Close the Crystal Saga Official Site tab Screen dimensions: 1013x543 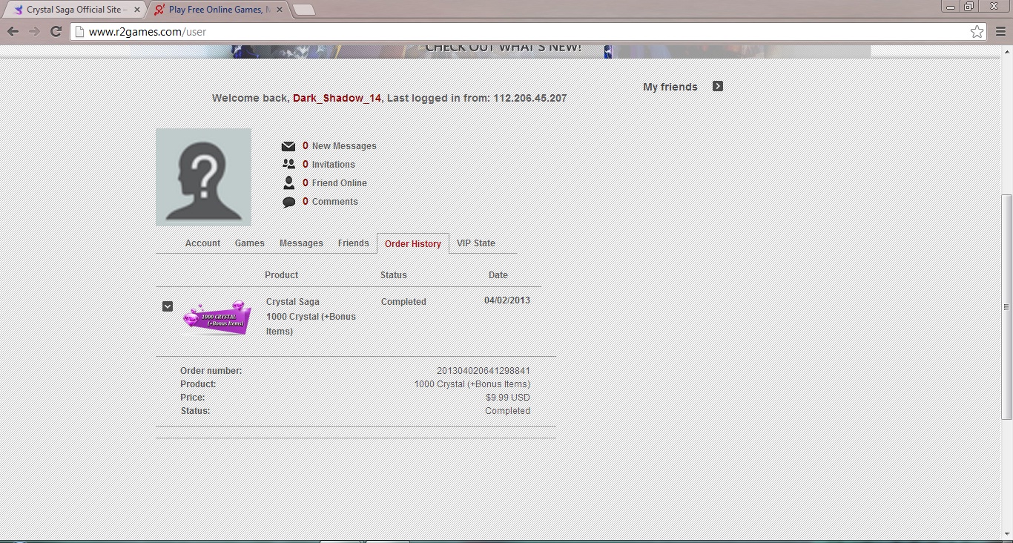[x=136, y=10]
